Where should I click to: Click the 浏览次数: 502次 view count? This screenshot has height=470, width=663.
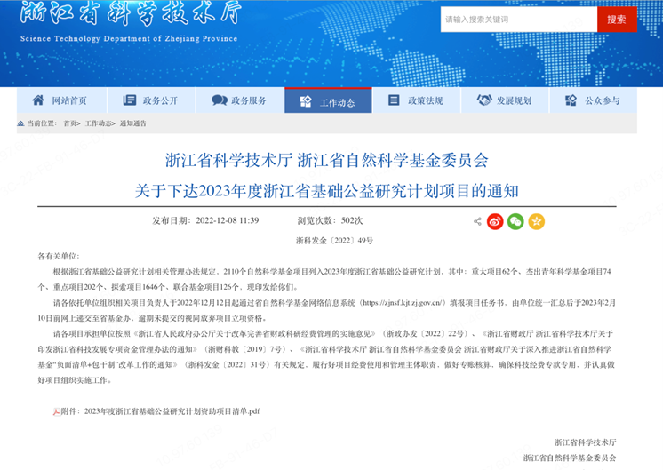pyautogui.click(x=330, y=220)
